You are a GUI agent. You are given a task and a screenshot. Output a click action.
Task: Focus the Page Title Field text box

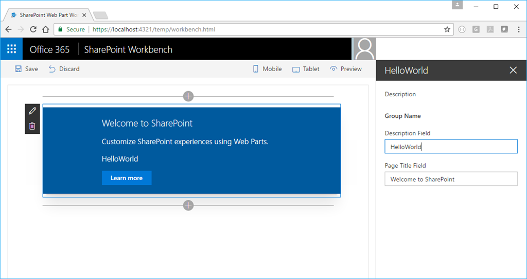click(x=451, y=179)
